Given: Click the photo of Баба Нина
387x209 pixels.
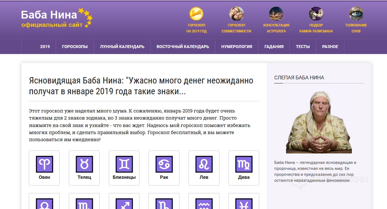Looking at the screenshot, I should (x=319, y=122).
